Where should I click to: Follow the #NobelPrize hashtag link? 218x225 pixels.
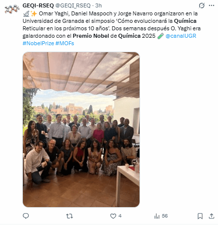pos(38,43)
